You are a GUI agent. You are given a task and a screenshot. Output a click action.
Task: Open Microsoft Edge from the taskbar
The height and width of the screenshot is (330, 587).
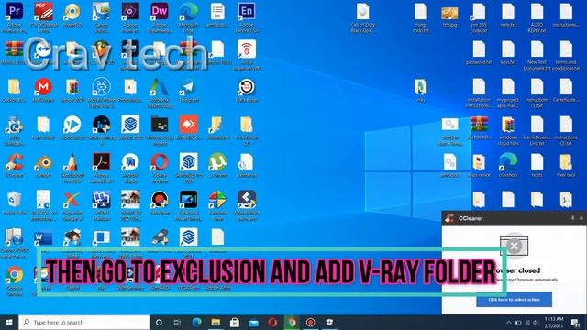click(197, 322)
